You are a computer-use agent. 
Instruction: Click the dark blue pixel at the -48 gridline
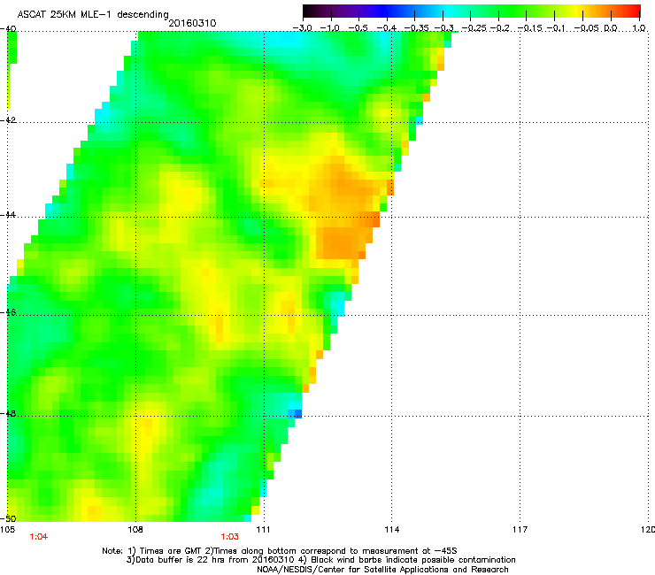(298, 413)
